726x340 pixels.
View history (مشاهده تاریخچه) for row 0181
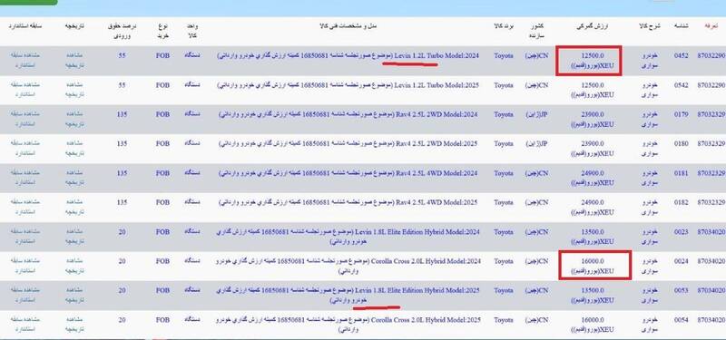74,178
